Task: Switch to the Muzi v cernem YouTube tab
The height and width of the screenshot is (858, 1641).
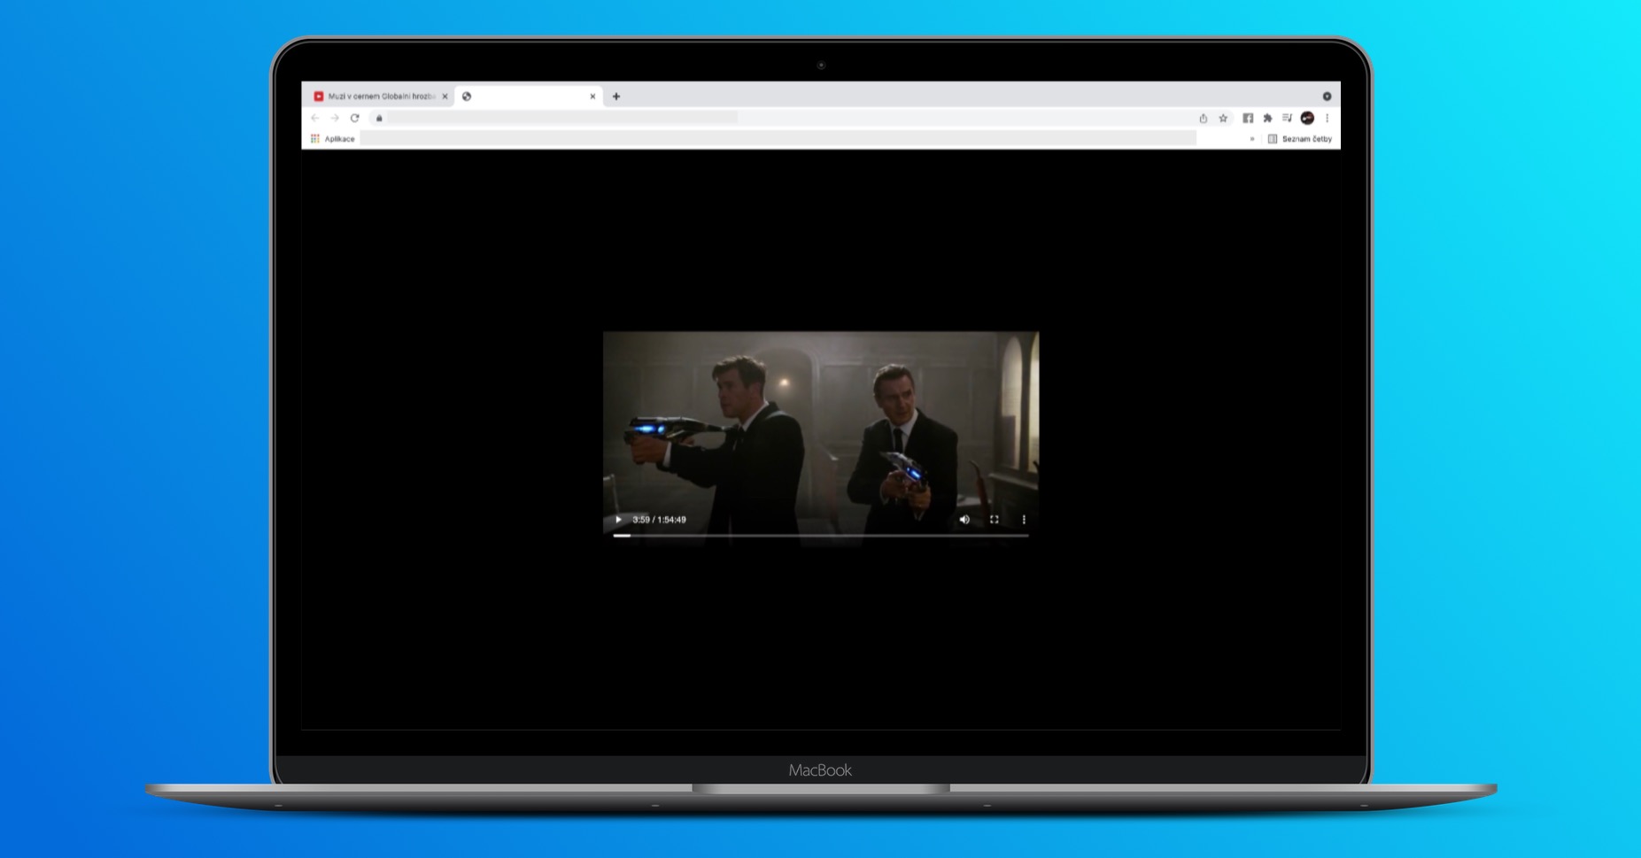Action: [381, 97]
